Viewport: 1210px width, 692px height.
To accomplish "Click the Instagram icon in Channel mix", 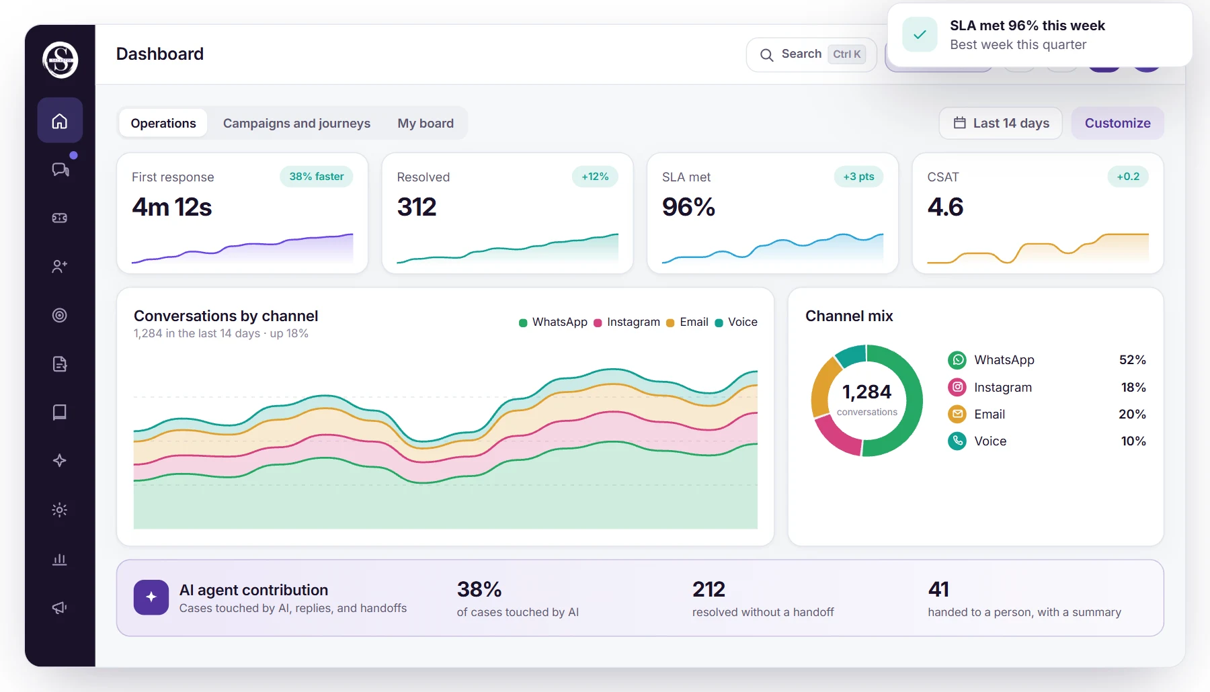I will (957, 387).
